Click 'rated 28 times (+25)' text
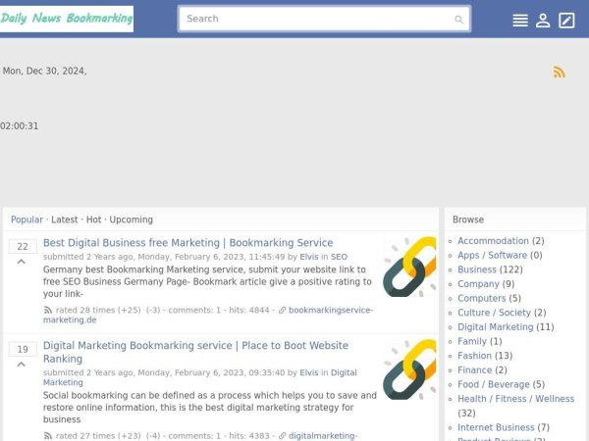Viewport: 589px width, 441px height. (98, 310)
